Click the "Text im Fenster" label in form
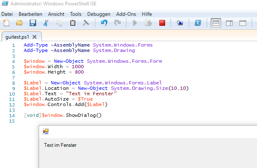 [60, 145]
